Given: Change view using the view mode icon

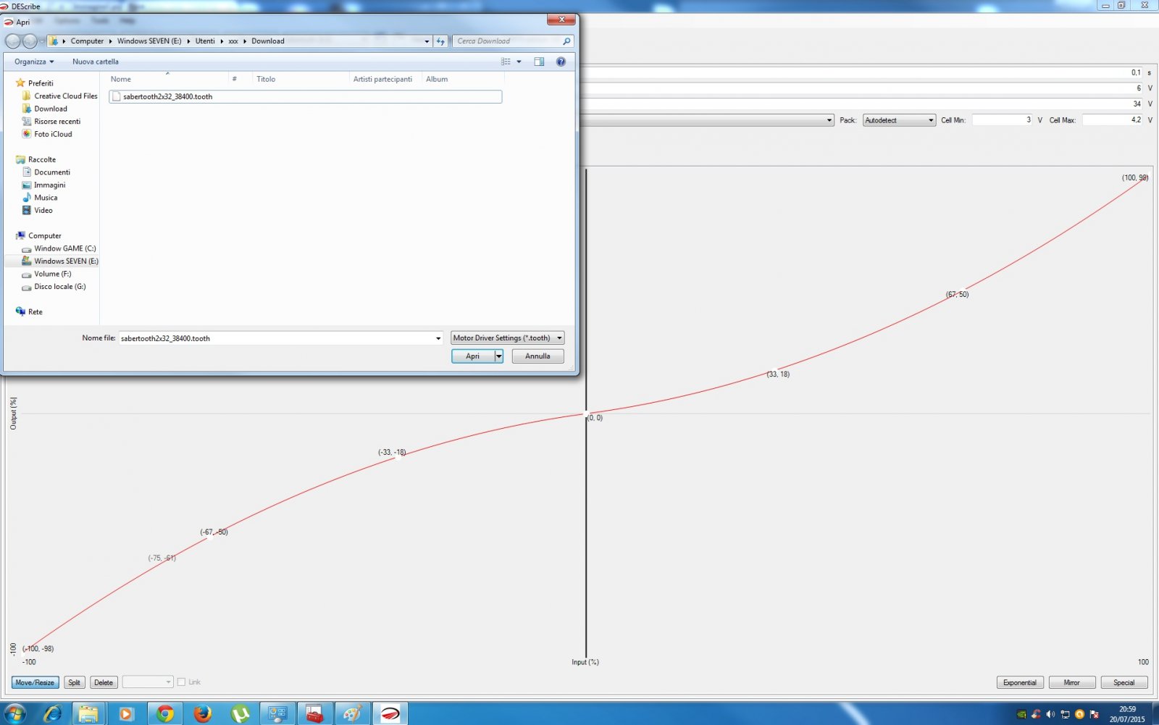Looking at the screenshot, I should click(506, 62).
